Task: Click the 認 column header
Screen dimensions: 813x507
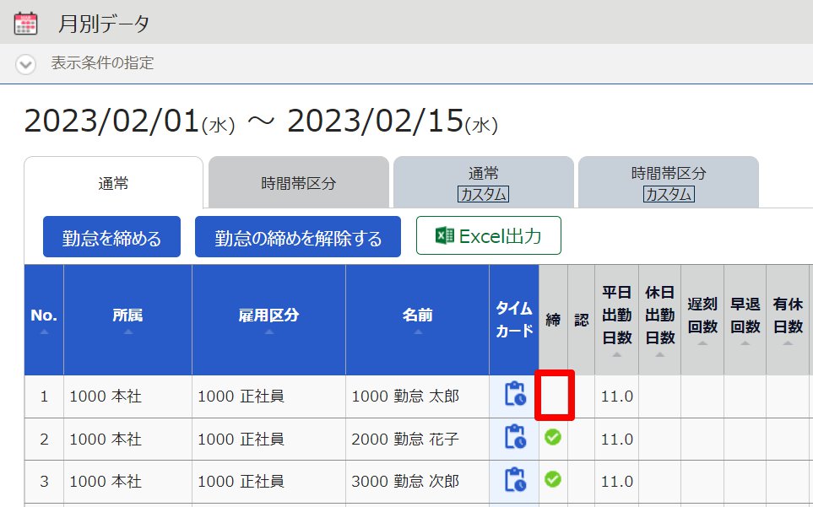Action: (581, 320)
